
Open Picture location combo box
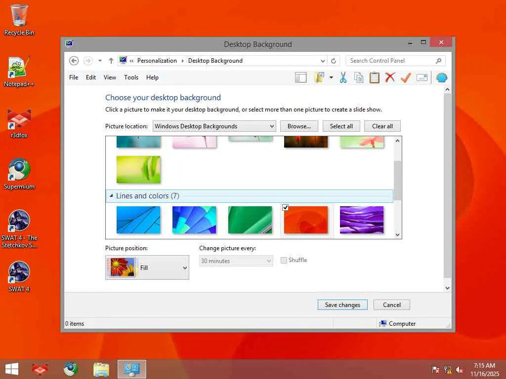(214, 126)
